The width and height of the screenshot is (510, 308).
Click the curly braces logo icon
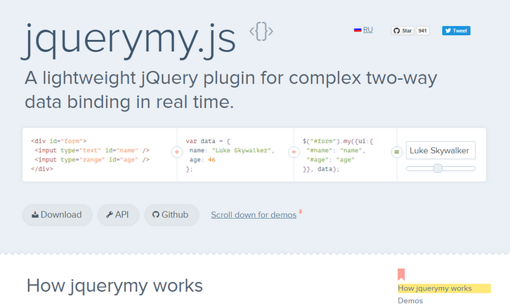click(261, 31)
